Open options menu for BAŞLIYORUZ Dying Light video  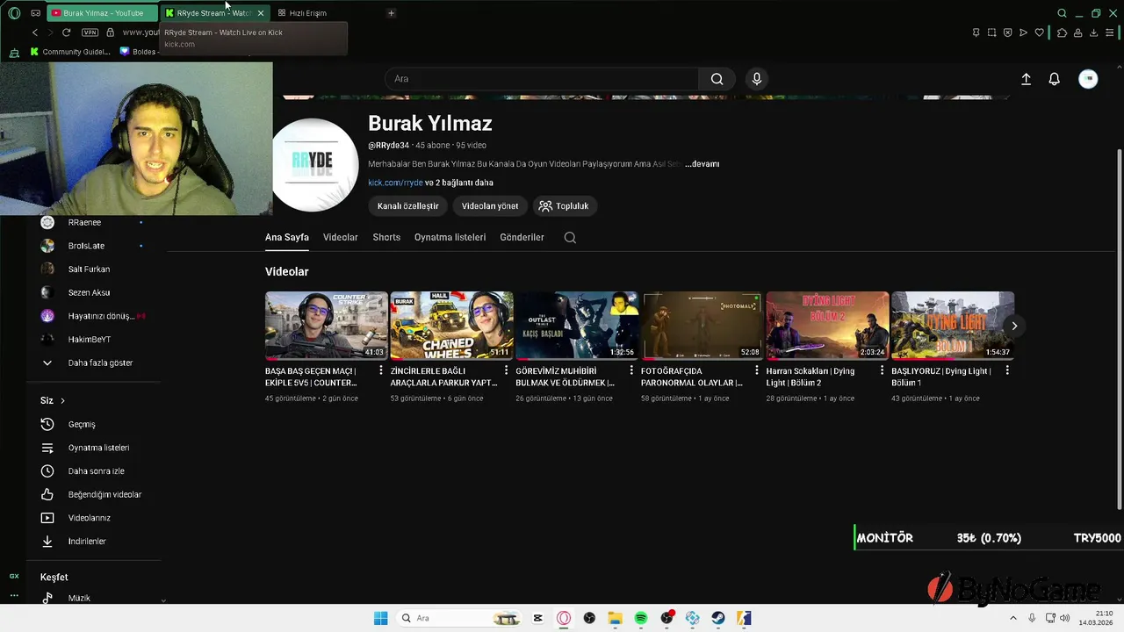coord(1007,370)
